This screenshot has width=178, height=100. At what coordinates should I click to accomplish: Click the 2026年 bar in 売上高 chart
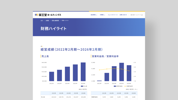(83, 72)
